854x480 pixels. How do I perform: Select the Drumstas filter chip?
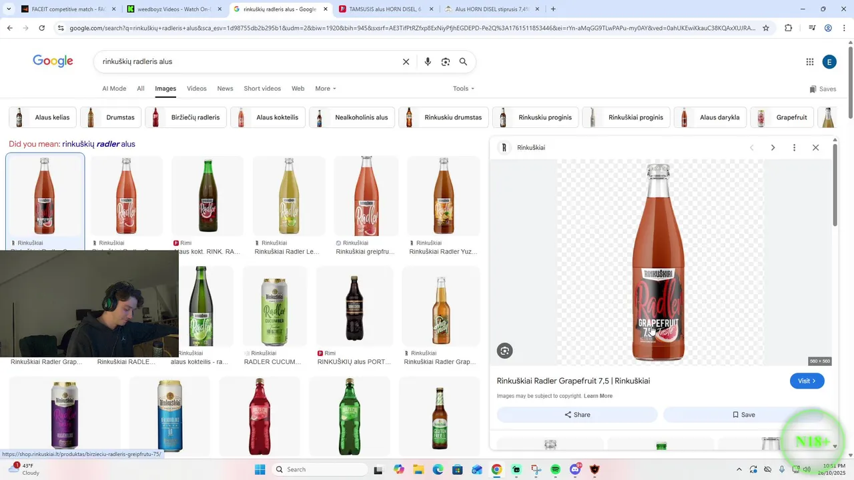tap(111, 117)
